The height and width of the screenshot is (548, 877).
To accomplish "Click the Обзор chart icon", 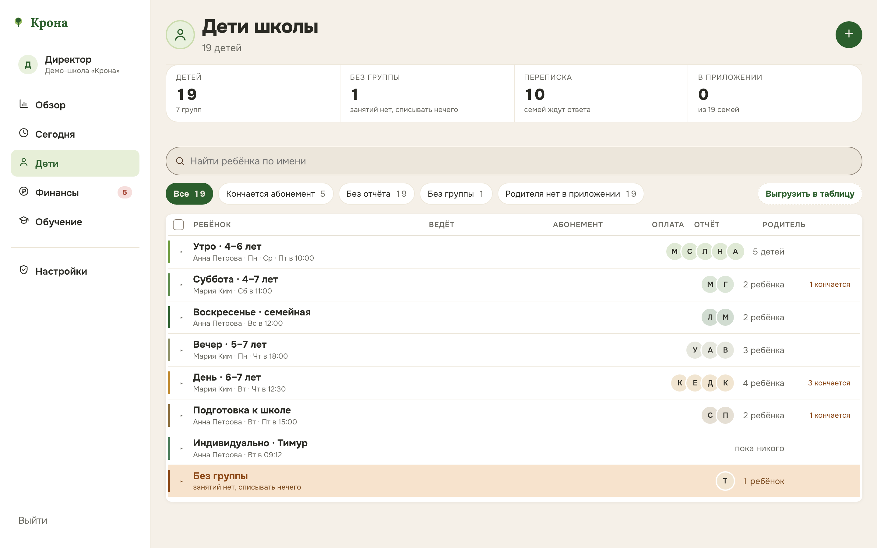I will pos(23,104).
